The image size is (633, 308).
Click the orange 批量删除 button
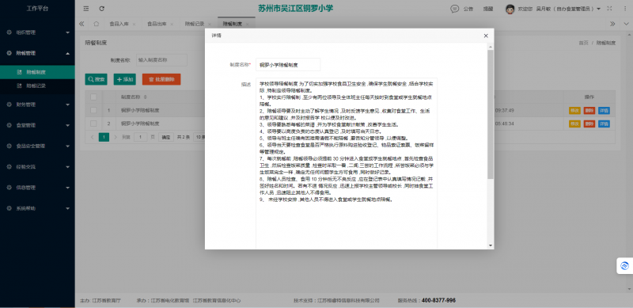point(161,79)
